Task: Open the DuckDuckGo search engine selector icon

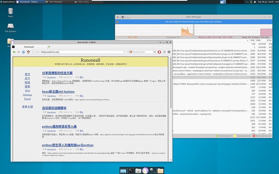Action: [x=131, y=52]
